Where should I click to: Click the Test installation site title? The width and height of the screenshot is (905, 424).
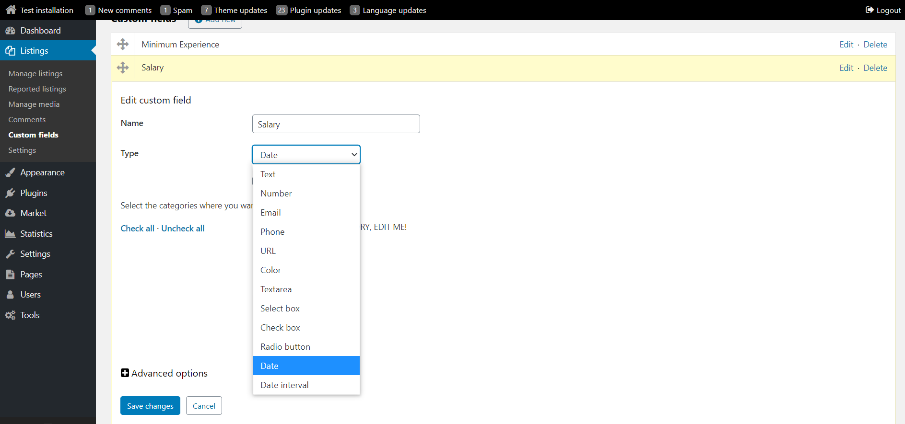[x=47, y=10]
